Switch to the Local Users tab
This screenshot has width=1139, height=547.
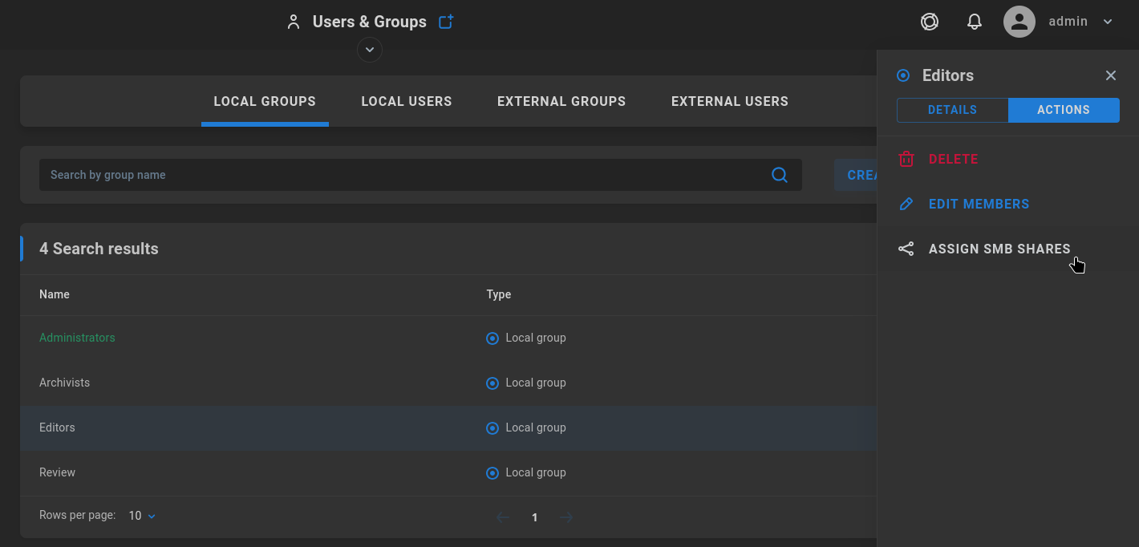click(x=407, y=102)
